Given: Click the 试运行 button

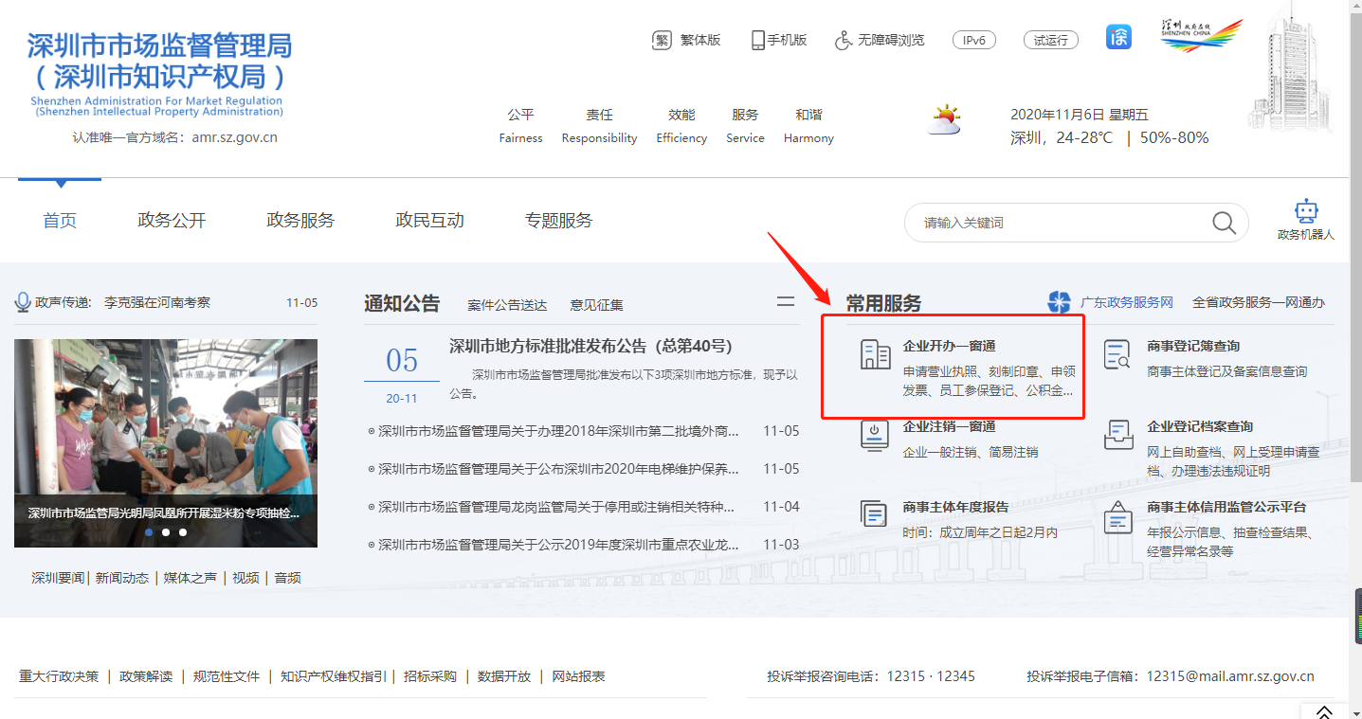Looking at the screenshot, I should (1050, 40).
